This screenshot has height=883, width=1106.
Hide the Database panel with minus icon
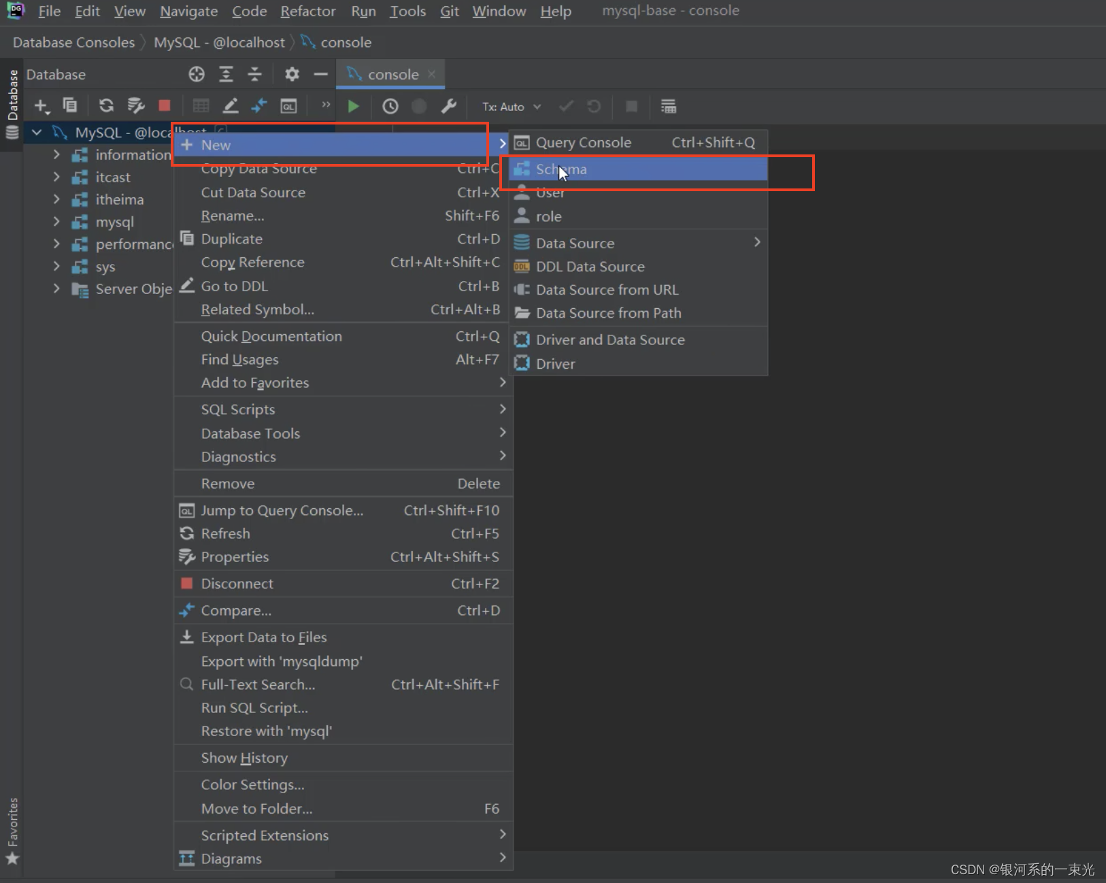coord(320,74)
